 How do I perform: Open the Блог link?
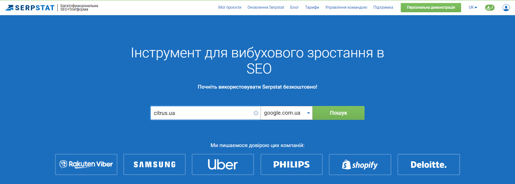[x=294, y=7]
